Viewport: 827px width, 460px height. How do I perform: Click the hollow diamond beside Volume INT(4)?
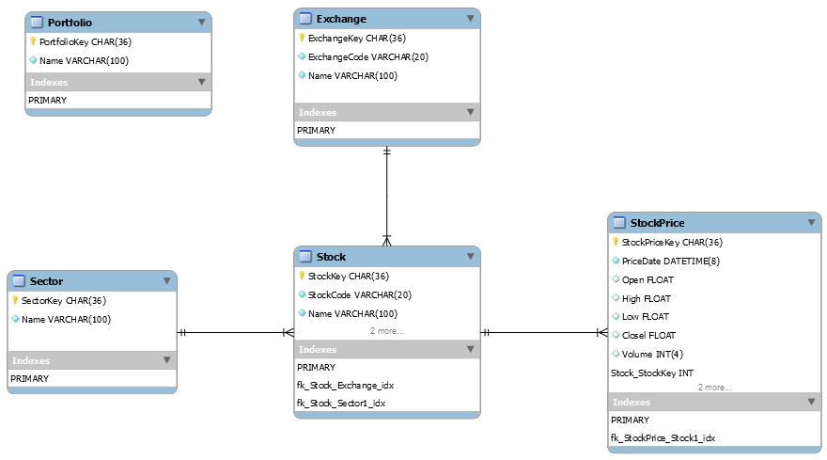point(616,354)
